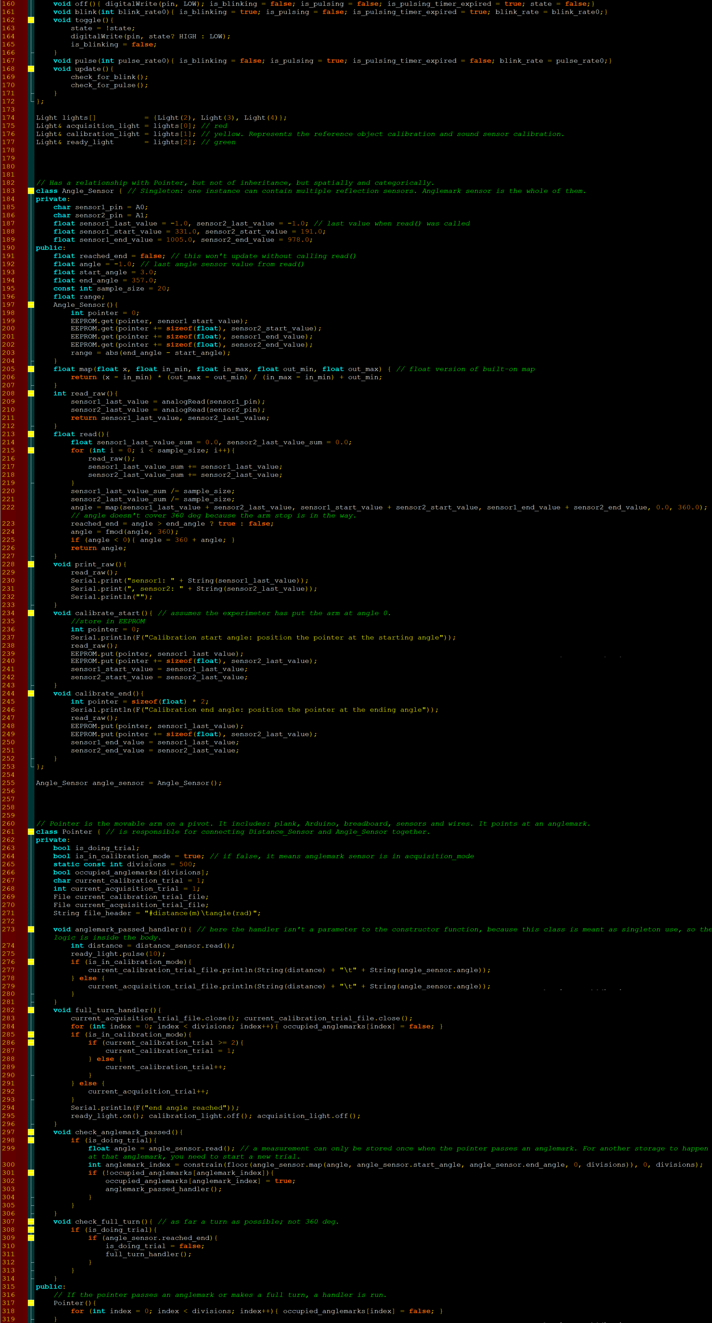Viewport: 712px width, 1323px height.
Task: Fold the update() function at line 168
Action: (31, 69)
